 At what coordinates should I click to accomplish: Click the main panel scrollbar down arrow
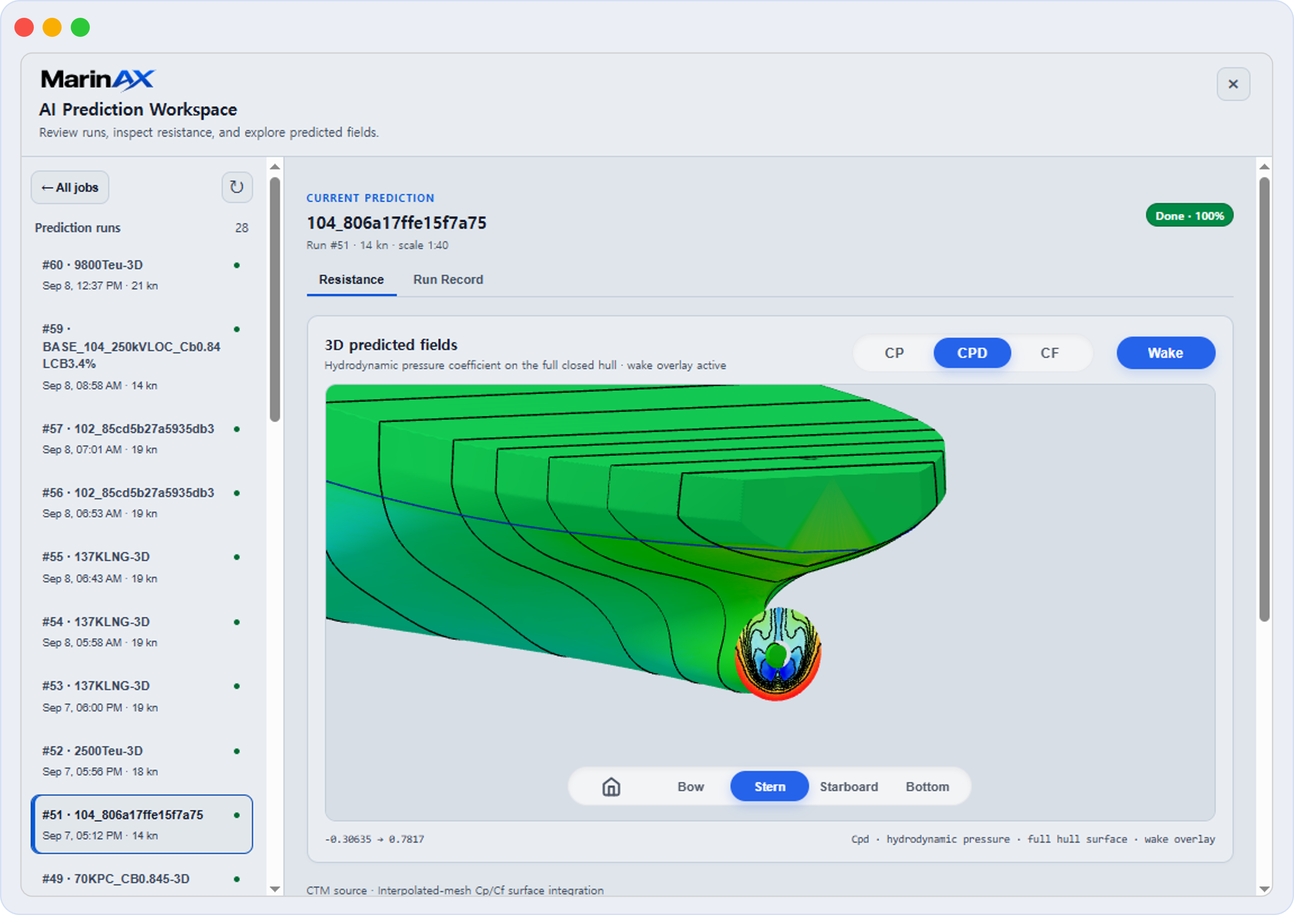click(x=1265, y=889)
